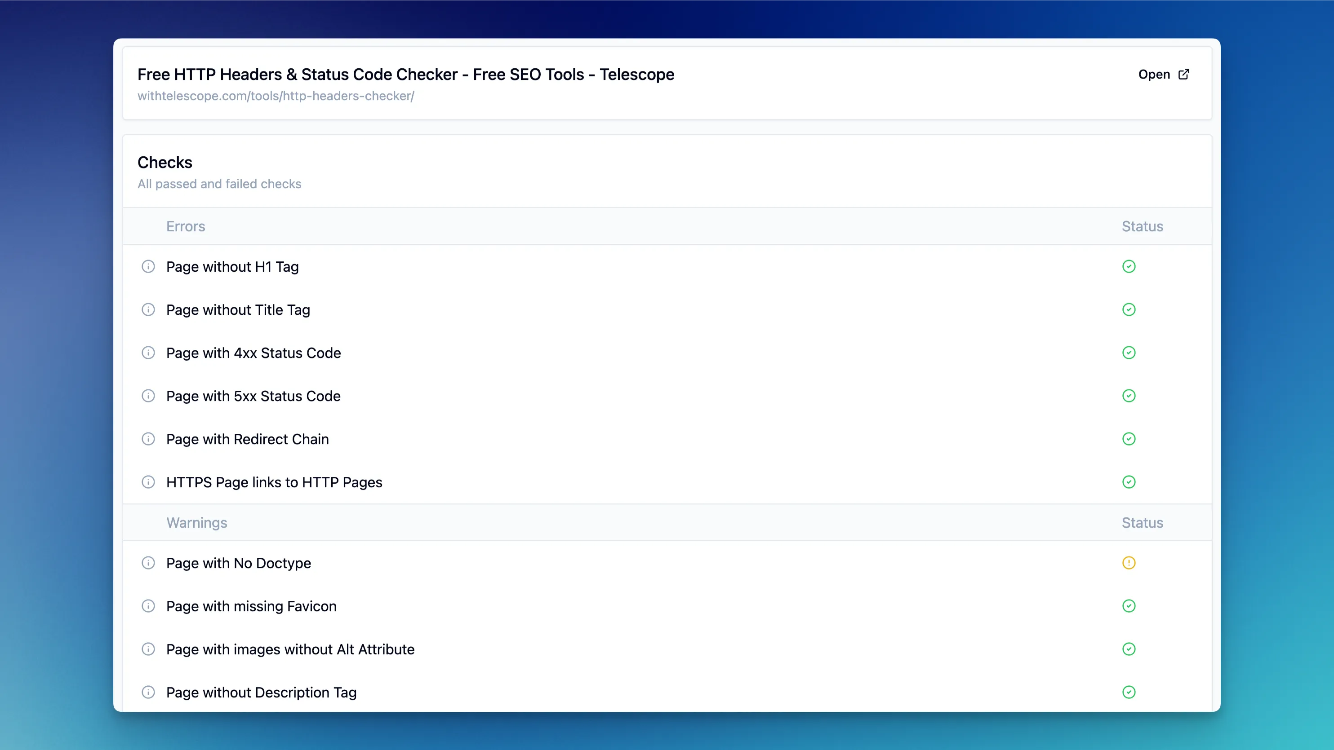Screen dimensions: 1334x750
Task: Show info for Page with No Doctype
Action: (148, 563)
